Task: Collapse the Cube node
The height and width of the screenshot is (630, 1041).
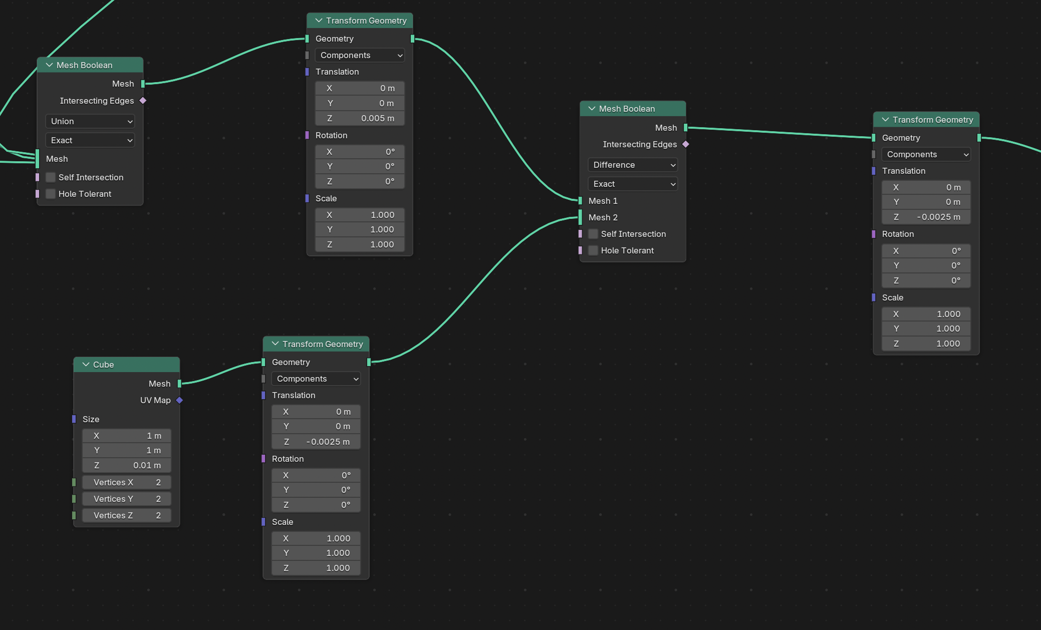Action: click(x=86, y=365)
